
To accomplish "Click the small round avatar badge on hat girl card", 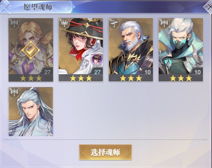I will (x=97, y=59).
